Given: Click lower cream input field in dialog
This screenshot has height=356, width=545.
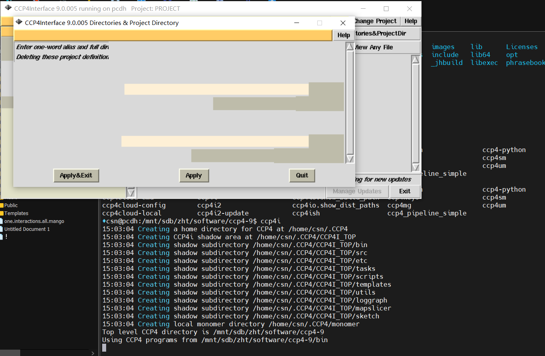Looking at the screenshot, I should pos(215,141).
